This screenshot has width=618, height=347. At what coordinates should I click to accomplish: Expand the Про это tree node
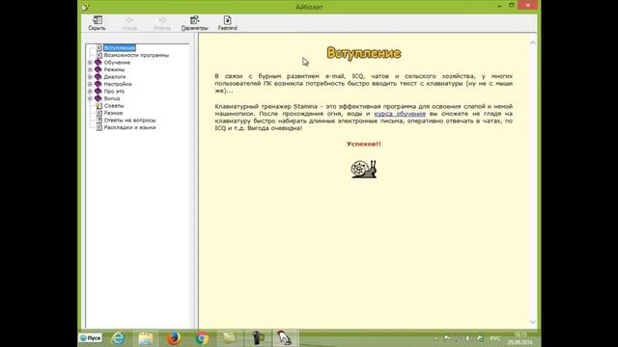point(90,92)
